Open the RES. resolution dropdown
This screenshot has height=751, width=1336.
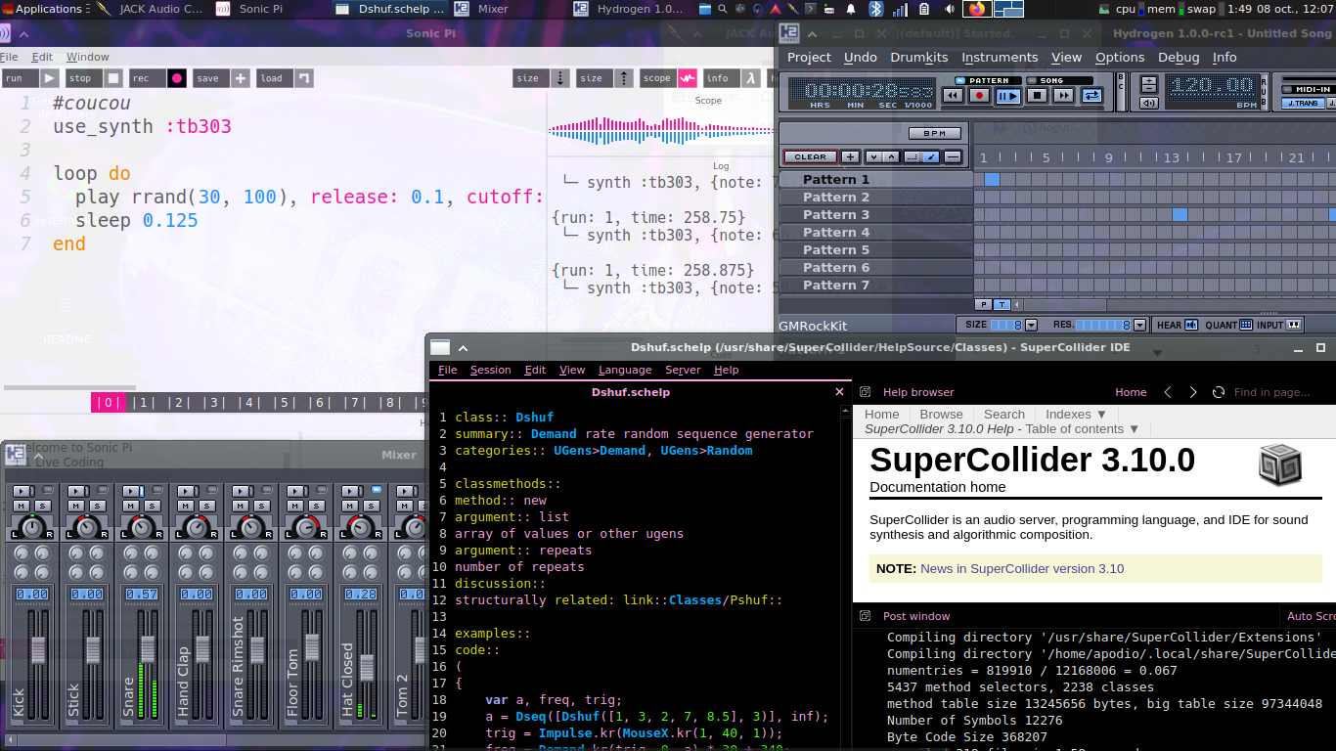(x=1139, y=325)
